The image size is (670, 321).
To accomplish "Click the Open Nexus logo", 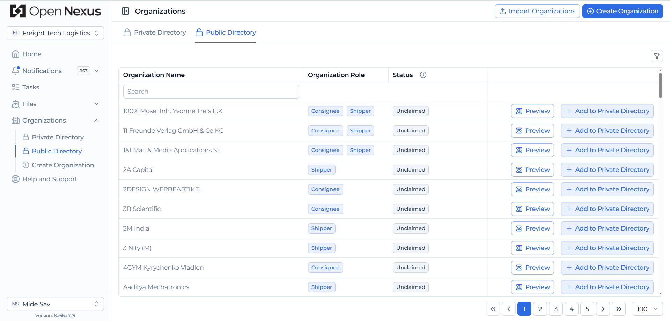I will (x=55, y=11).
